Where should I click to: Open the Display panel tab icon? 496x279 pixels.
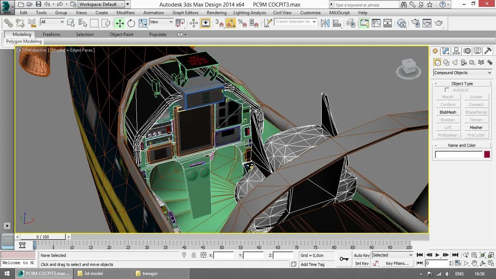(x=477, y=51)
